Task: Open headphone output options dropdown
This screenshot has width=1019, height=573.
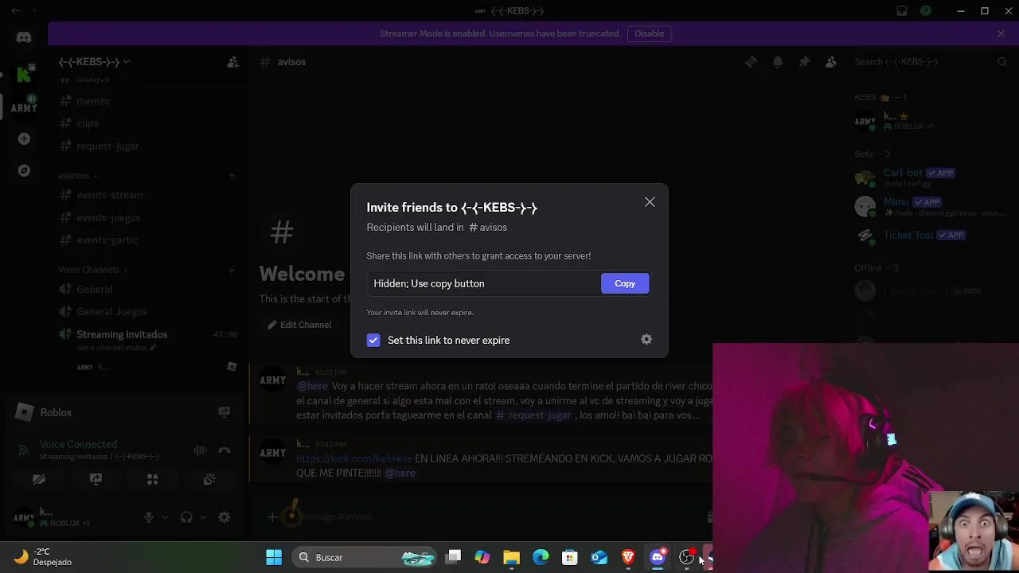Action: pyautogui.click(x=203, y=517)
